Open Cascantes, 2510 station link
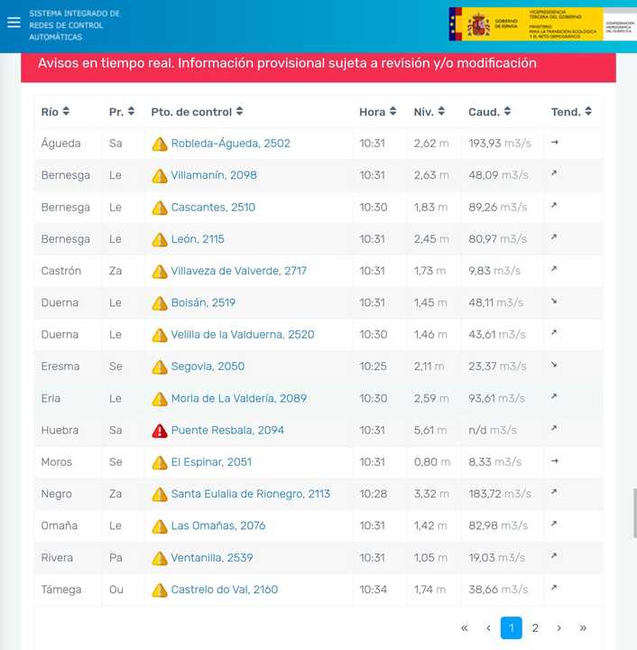This screenshot has height=650, width=637. (x=213, y=208)
